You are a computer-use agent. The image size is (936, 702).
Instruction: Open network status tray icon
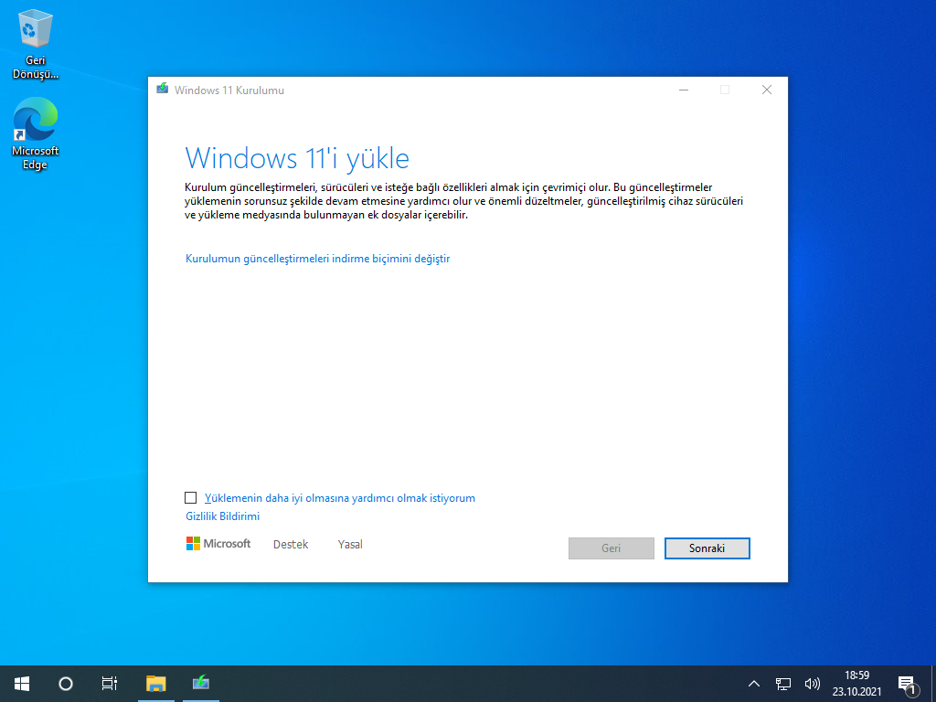click(782, 684)
